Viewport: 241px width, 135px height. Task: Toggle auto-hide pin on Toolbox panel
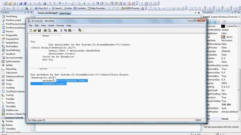coord(28,12)
